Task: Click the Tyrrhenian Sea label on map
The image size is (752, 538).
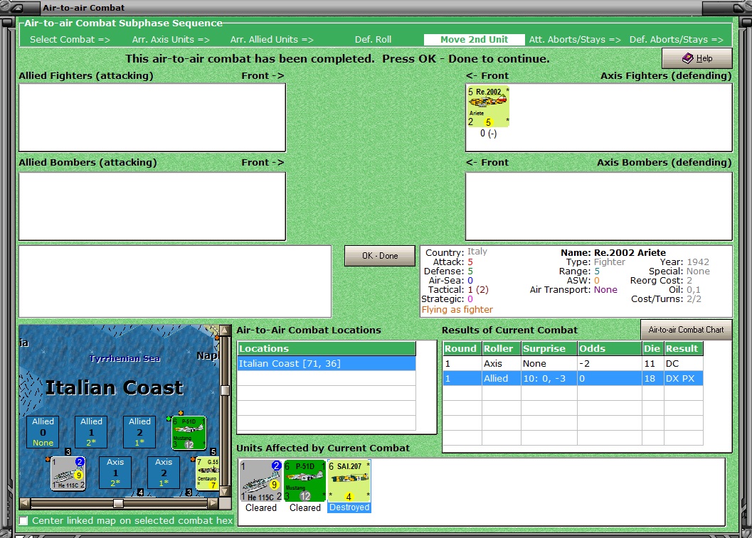Action: tap(125, 358)
